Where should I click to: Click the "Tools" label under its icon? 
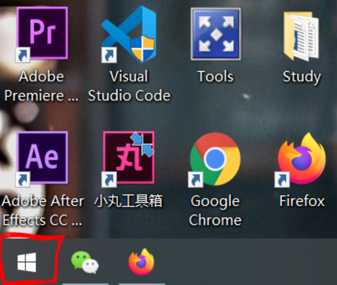point(215,77)
